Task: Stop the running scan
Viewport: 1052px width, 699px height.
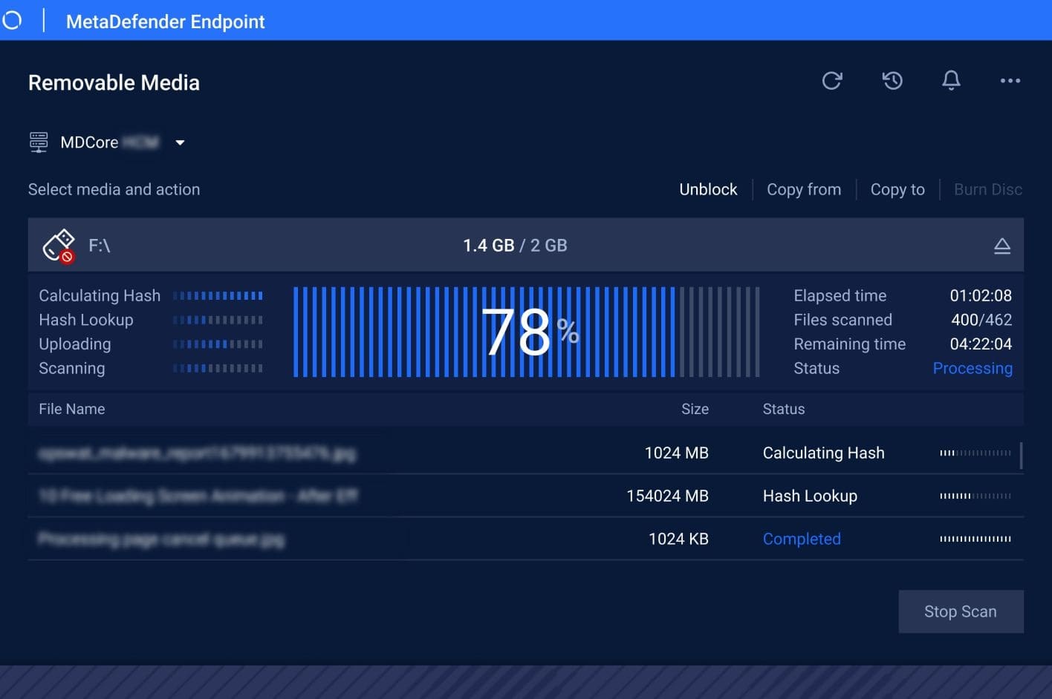Action: coord(961,611)
